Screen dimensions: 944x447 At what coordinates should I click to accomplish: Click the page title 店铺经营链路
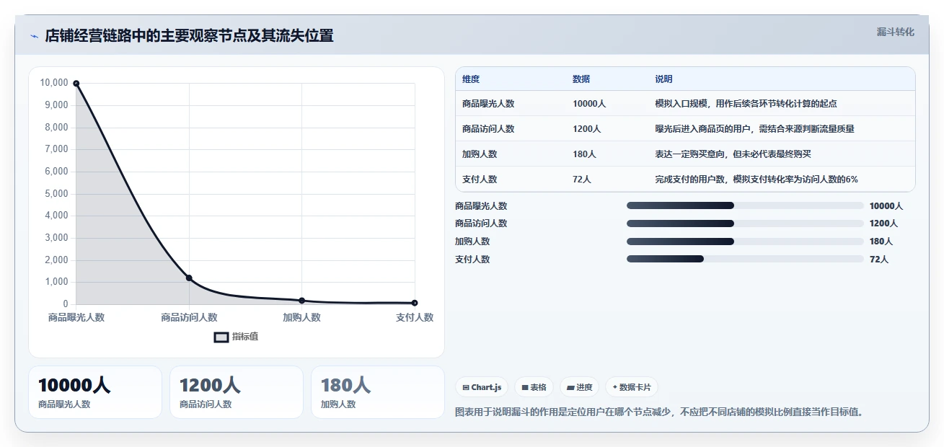(189, 36)
